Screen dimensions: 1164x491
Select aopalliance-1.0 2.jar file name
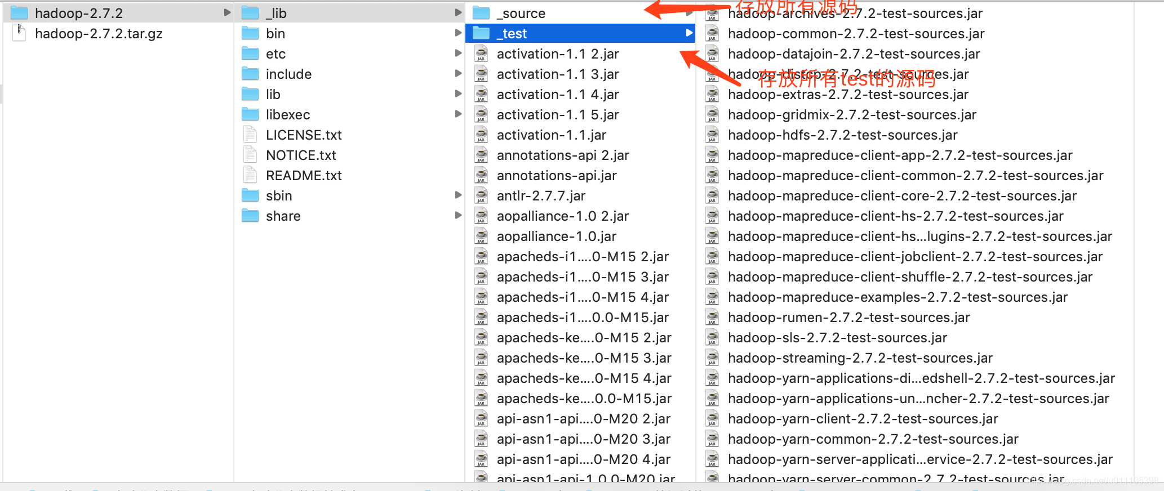(x=563, y=216)
